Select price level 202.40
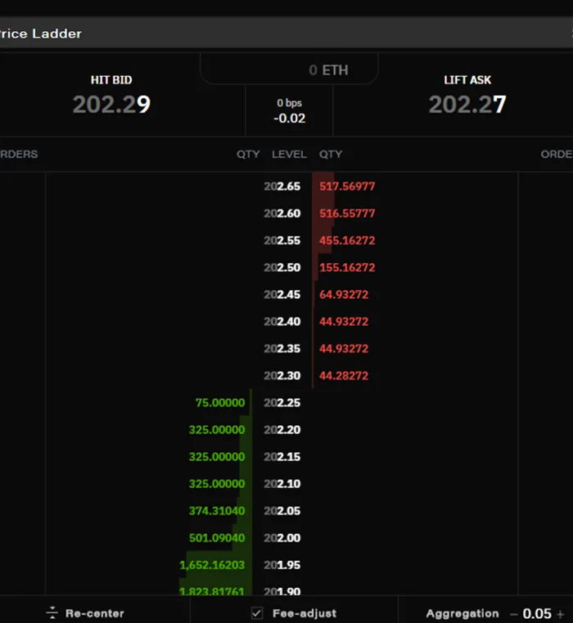 point(282,321)
